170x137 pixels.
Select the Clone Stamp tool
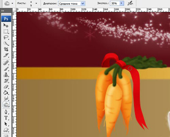[x=6, y=75]
